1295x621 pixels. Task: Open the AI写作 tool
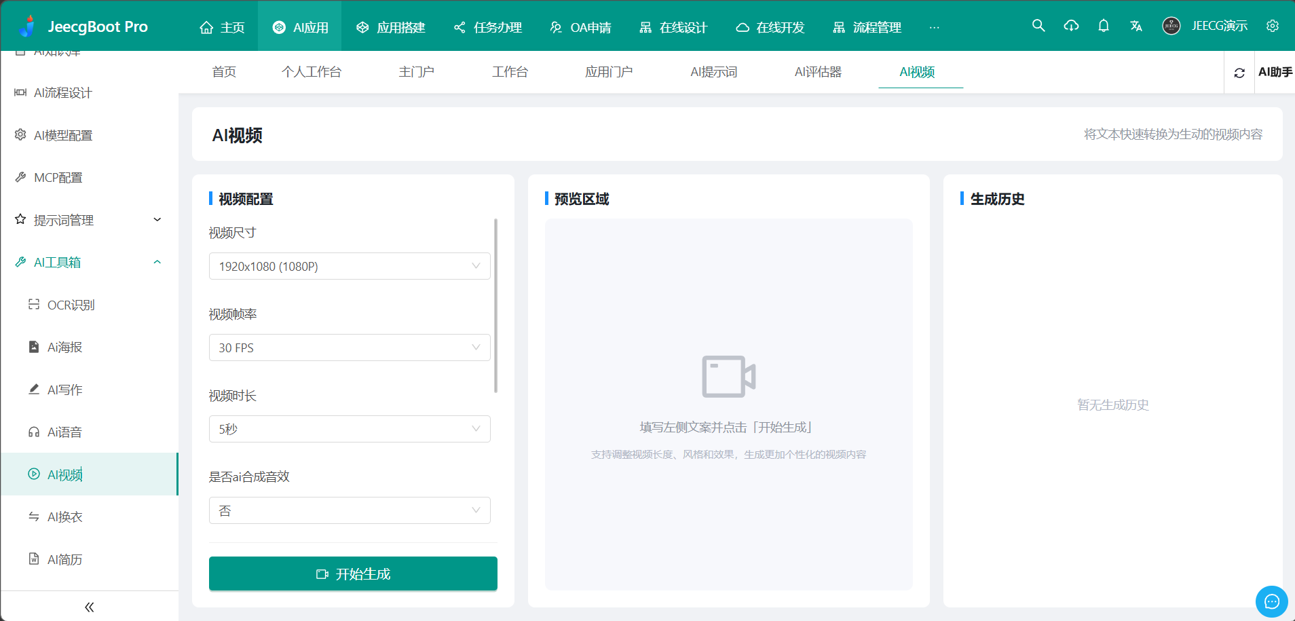coord(64,390)
